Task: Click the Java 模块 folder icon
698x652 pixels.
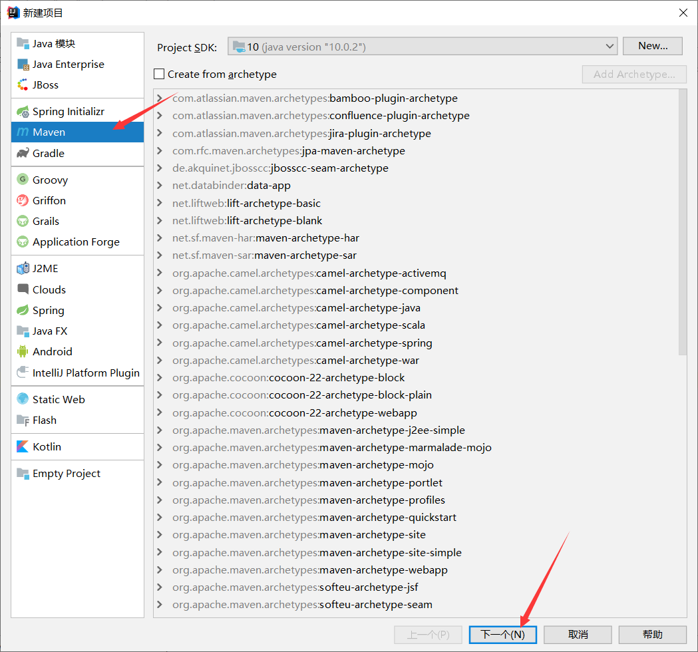Action: (23, 43)
